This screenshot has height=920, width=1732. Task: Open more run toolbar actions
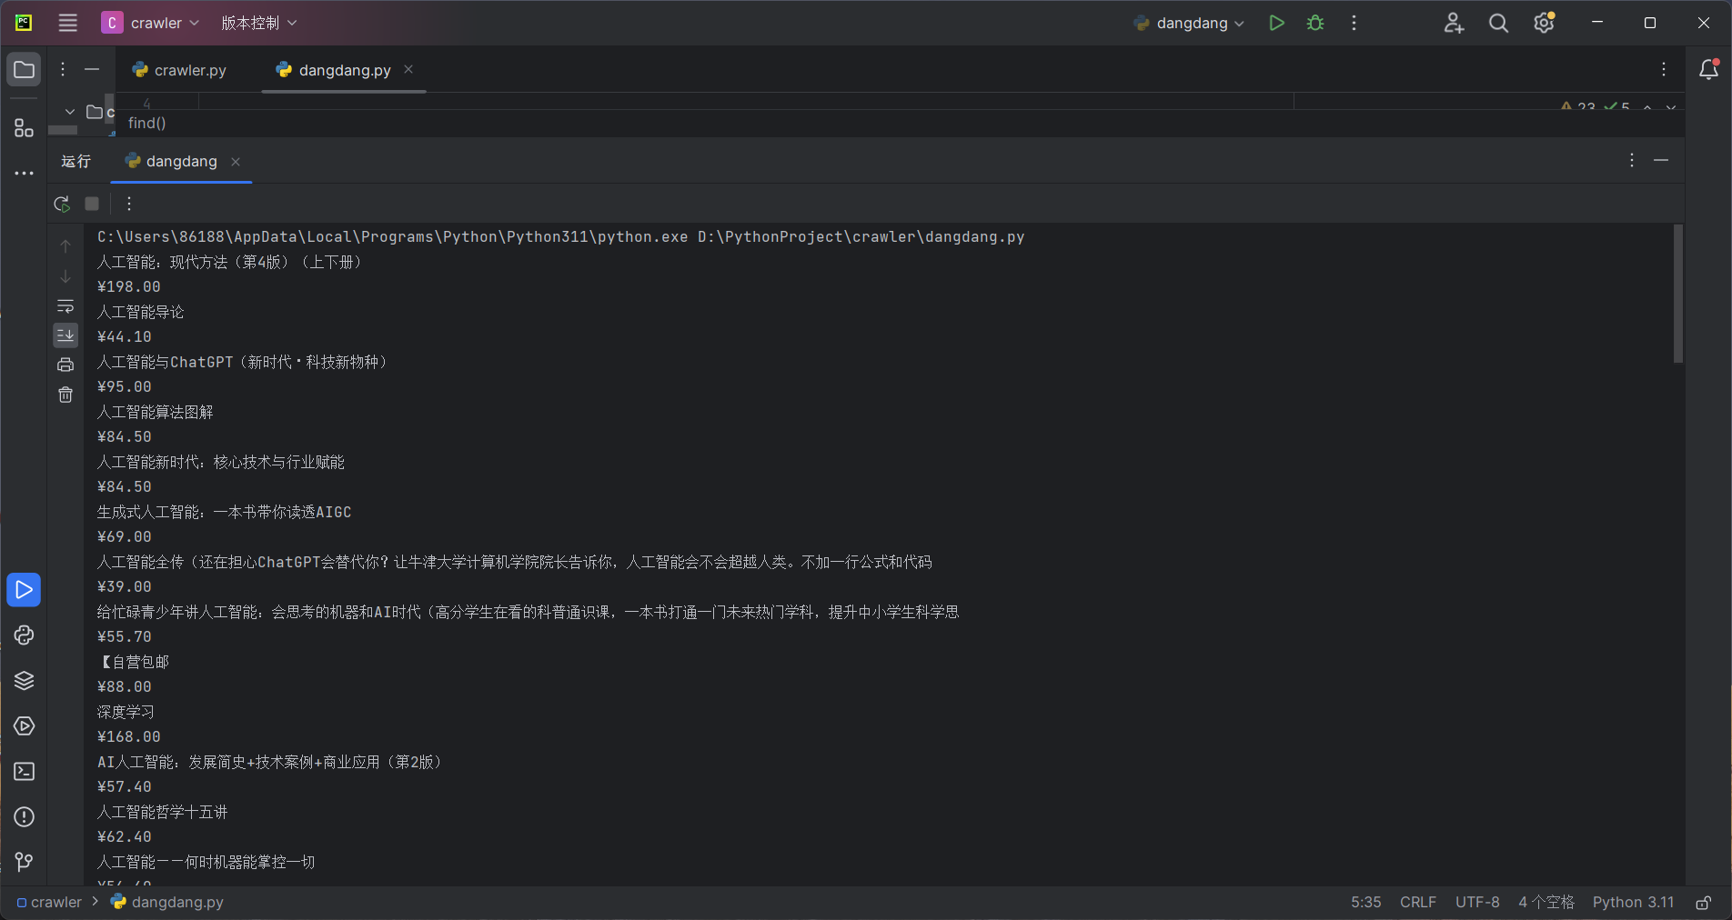point(129,204)
